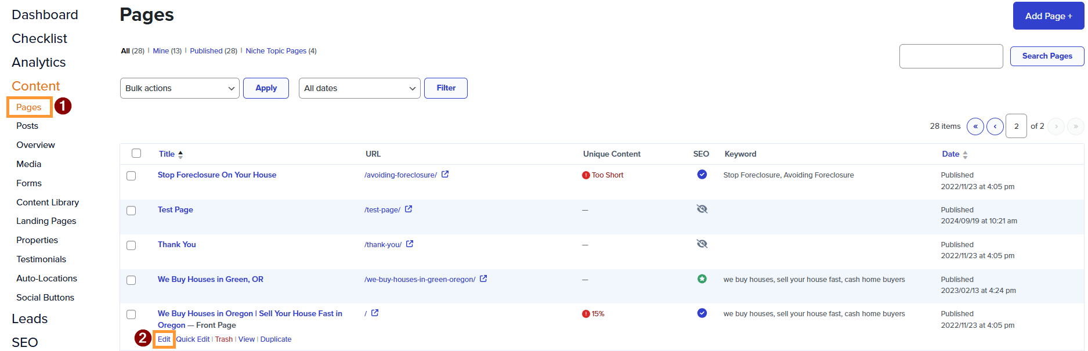Open Posts in the Content sidebar menu
This screenshot has height=351, width=1088.
pos(27,125)
